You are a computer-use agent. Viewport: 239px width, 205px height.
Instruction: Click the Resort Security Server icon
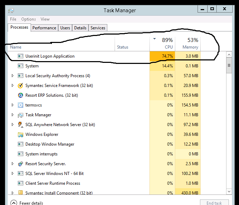21,164
